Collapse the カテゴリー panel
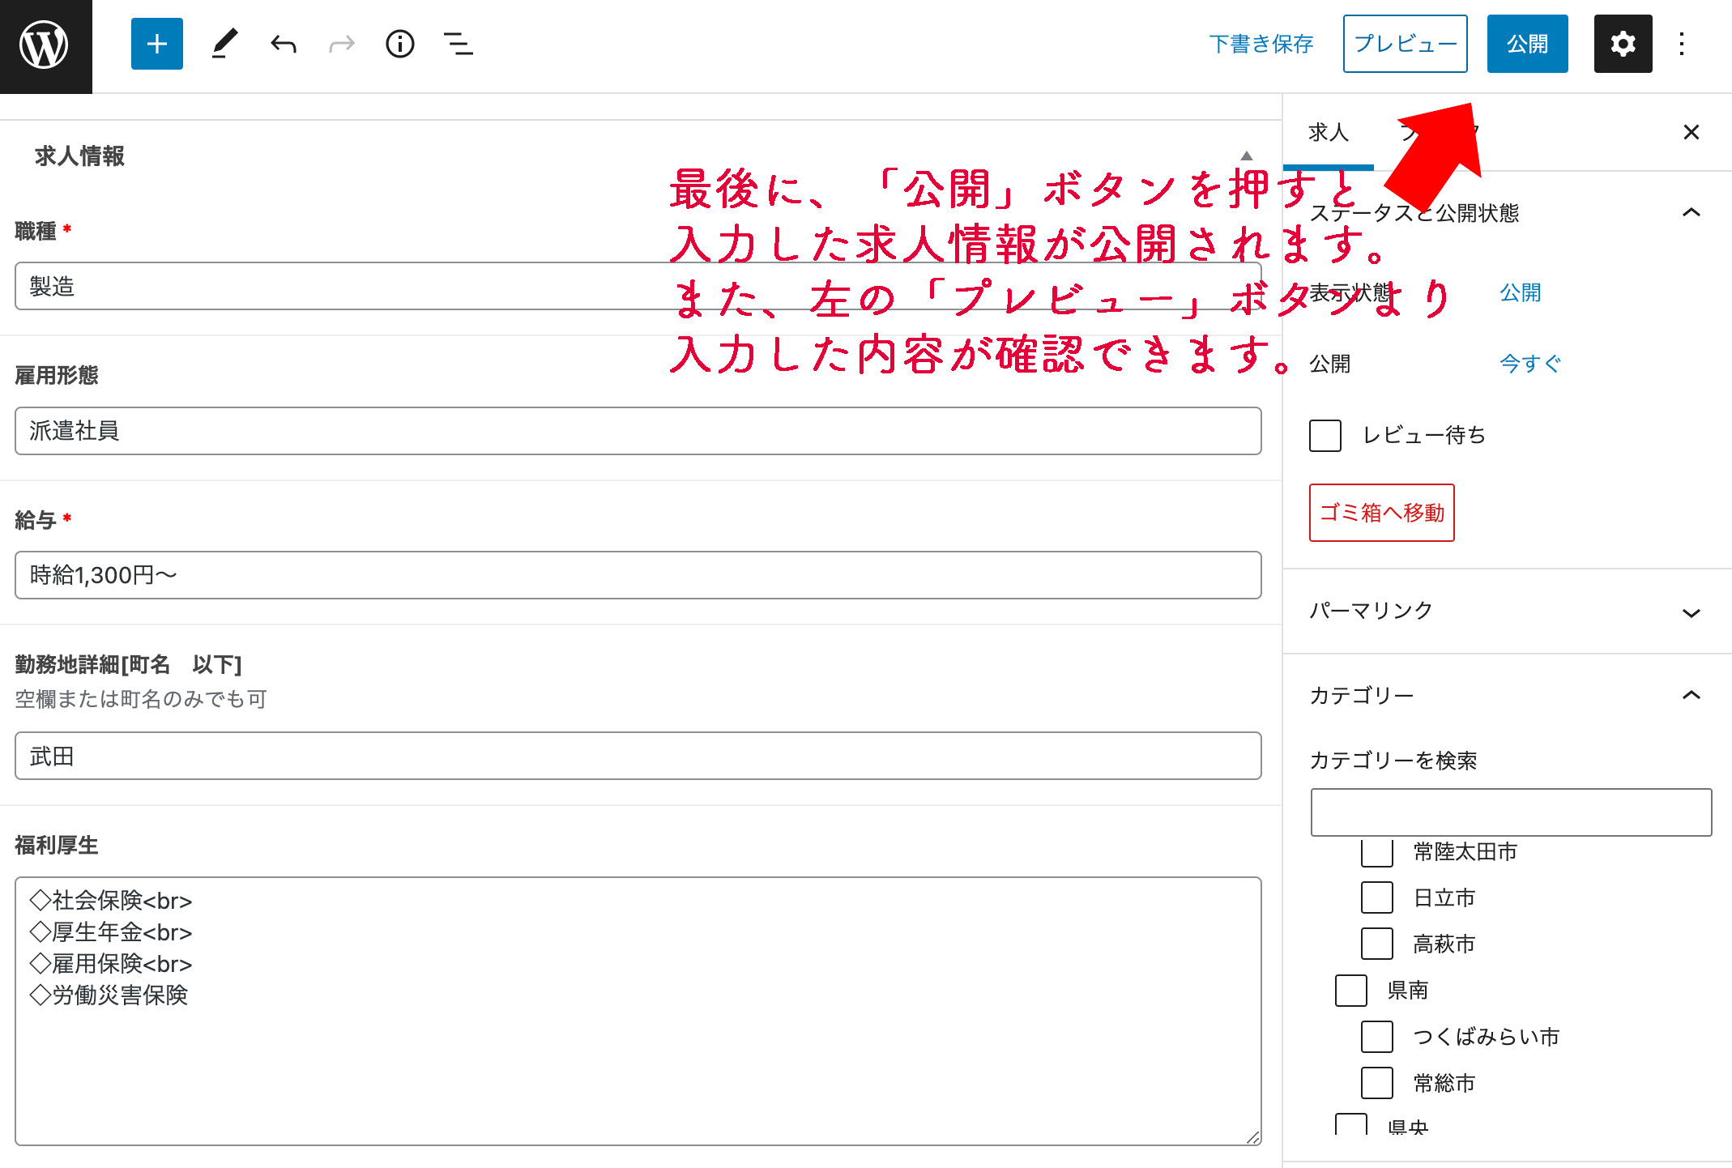Viewport: 1732px width, 1168px height. click(1690, 695)
